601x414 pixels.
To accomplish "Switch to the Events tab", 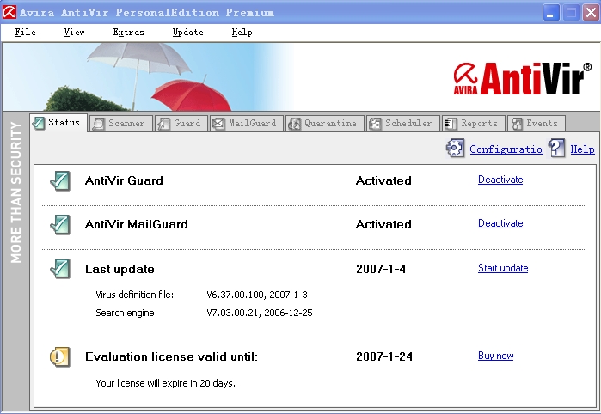I will [x=537, y=124].
